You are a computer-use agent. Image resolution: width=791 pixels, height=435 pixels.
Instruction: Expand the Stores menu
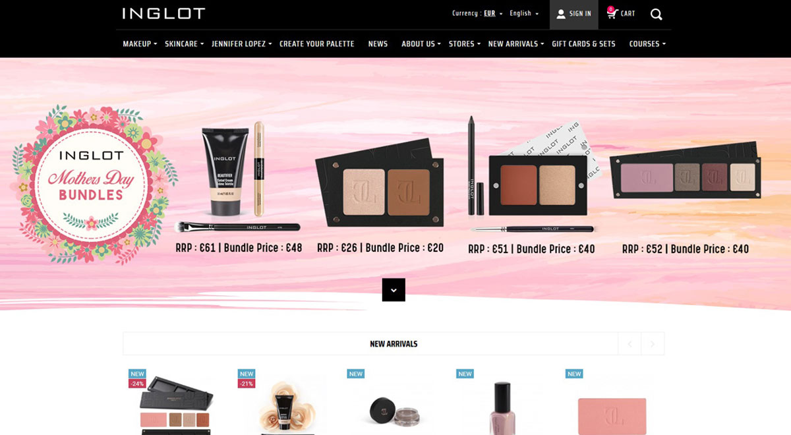point(465,44)
